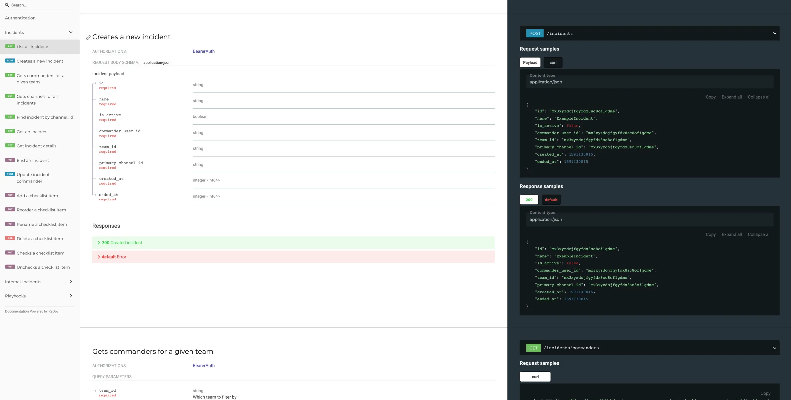
Task: Open Checks a checklist item
Action: [40, 253]
